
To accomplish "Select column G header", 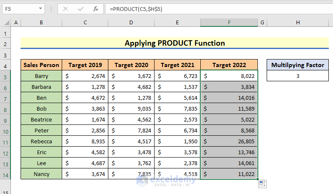I will click(262, 23).
